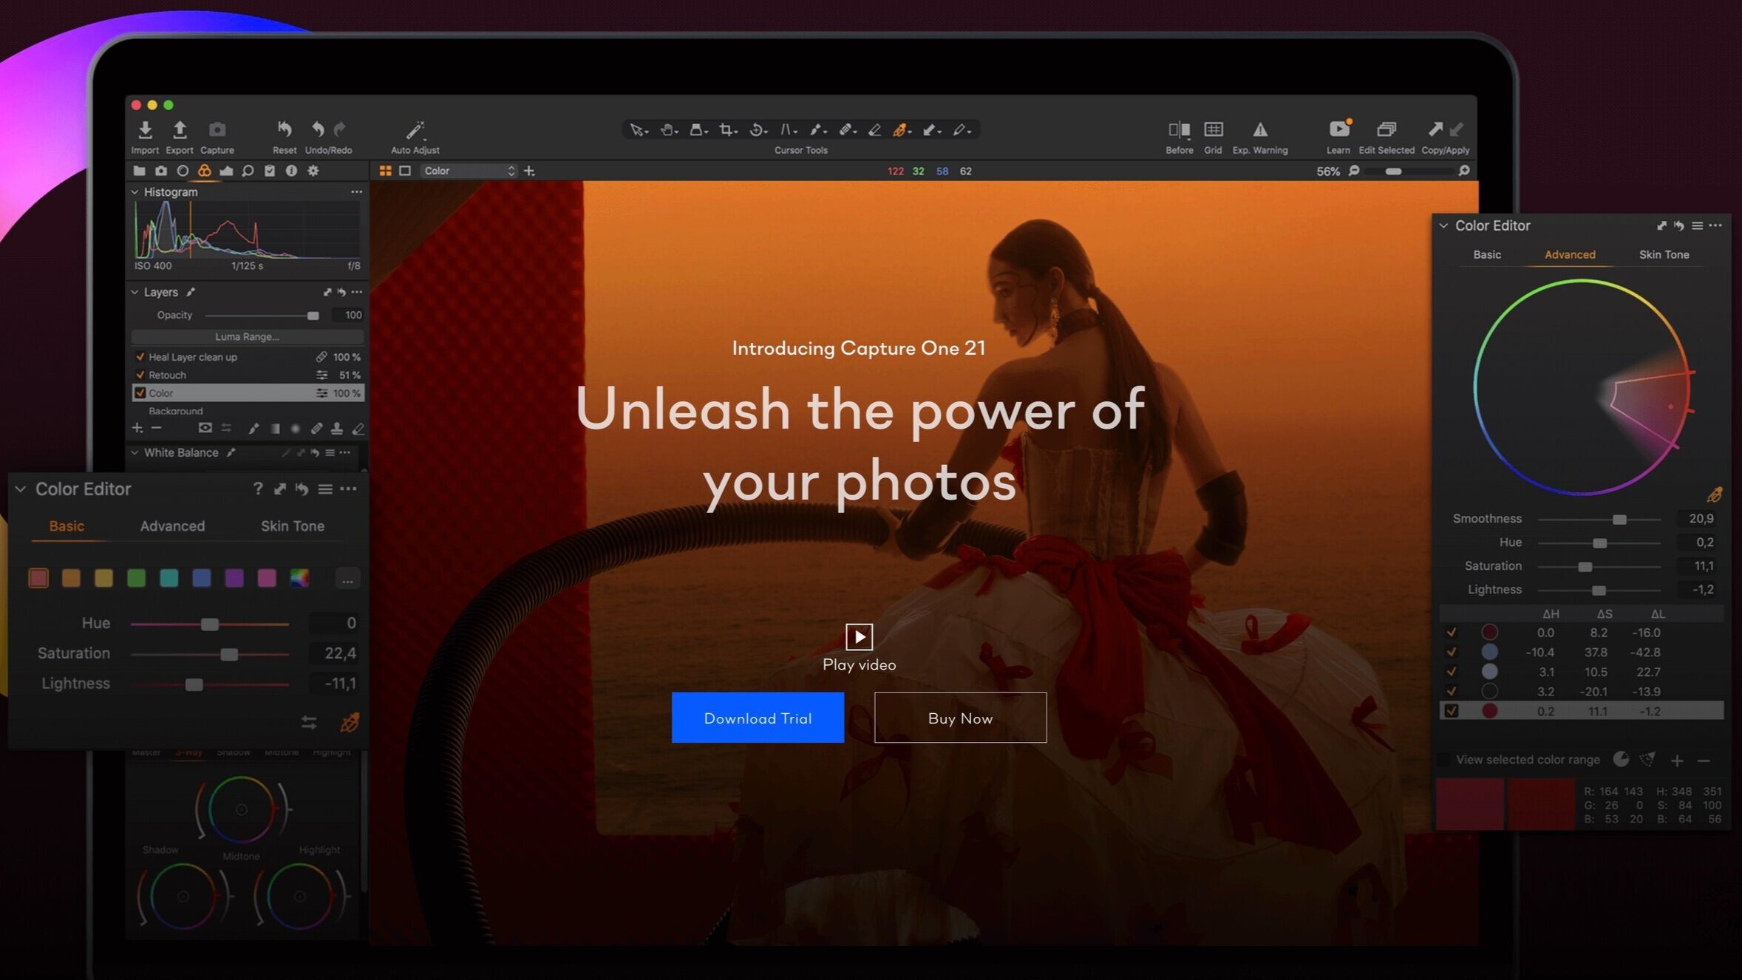The image size is (1742, 980).
Task: Click the Download Trial button
Action: pos(758,718)
